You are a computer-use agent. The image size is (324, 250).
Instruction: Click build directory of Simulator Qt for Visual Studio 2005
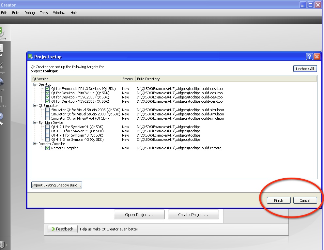pos(180,110)
